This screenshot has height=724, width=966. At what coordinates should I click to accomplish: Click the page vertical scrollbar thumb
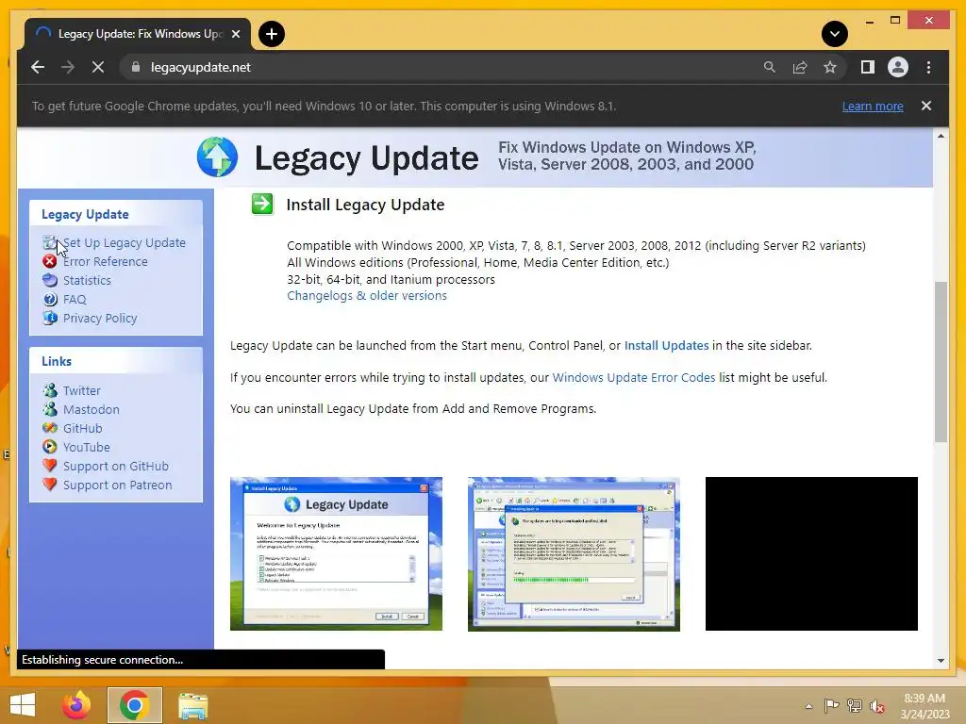click(x=941, y=361)
